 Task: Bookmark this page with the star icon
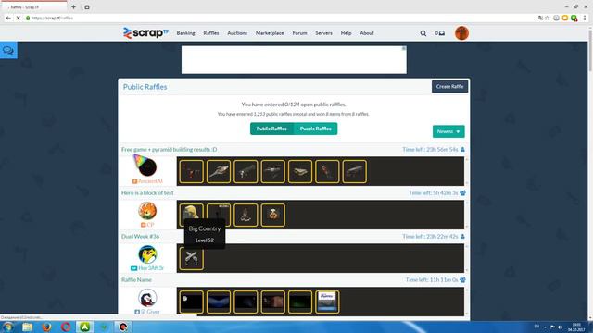[547, 18]
